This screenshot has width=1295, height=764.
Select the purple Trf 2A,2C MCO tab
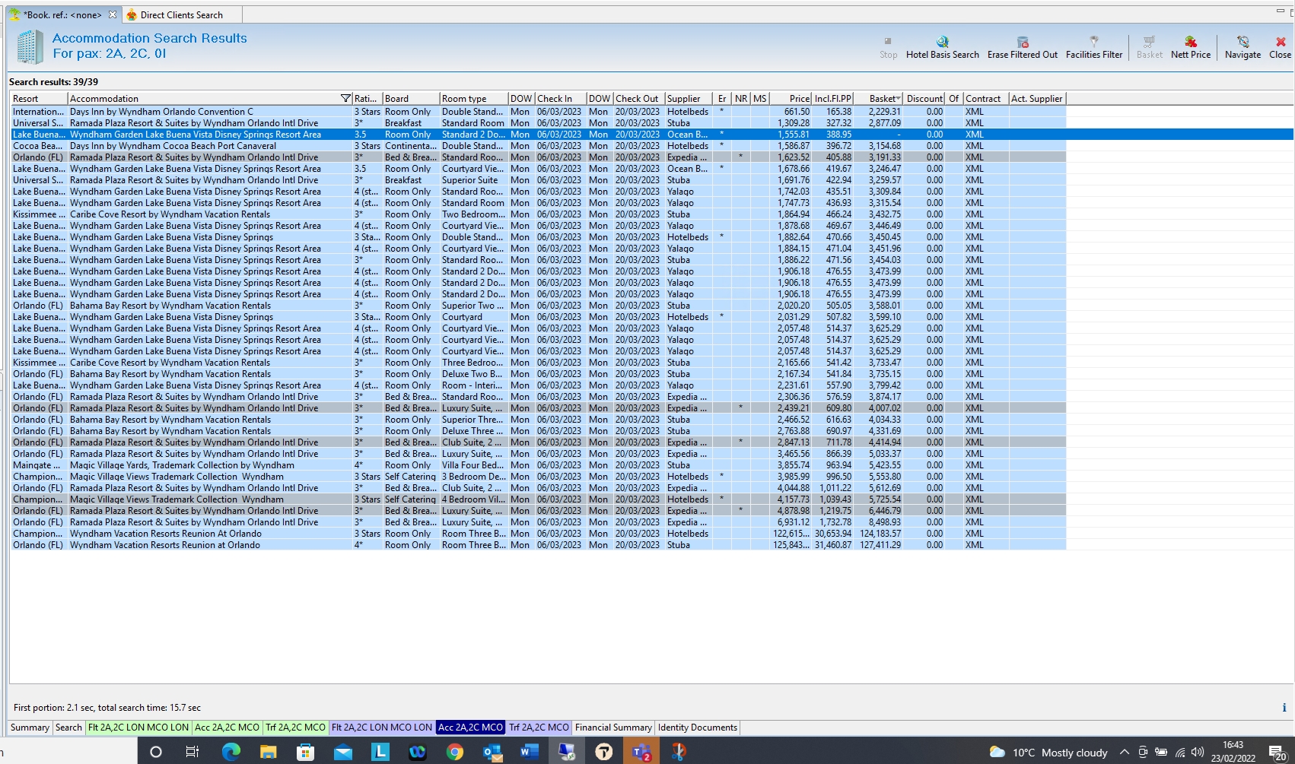click(539, 728)
